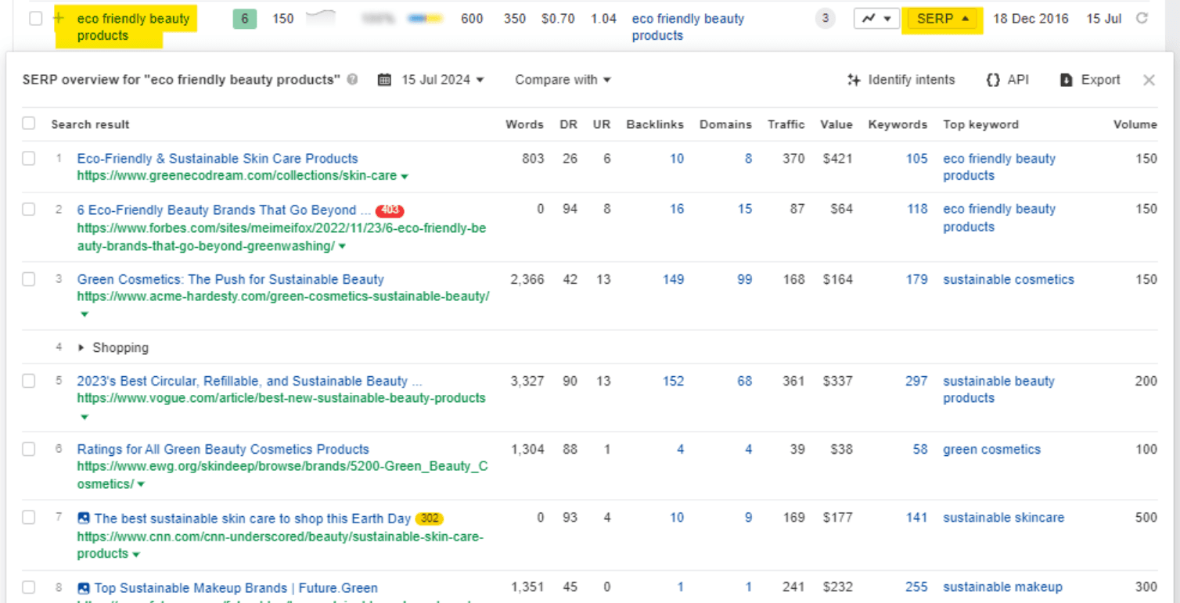Click image icon beside CNN Earth Day result

84,519
